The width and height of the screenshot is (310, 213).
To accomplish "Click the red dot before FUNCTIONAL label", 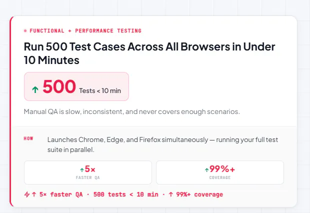I will [x=25, y=30].
